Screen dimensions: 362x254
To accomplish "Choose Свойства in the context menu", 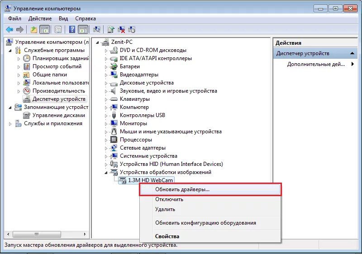I will [x=210, y=236].
